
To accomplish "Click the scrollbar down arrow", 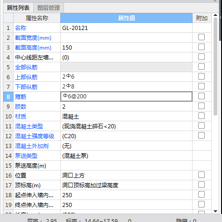I will [x=215, y=211].
